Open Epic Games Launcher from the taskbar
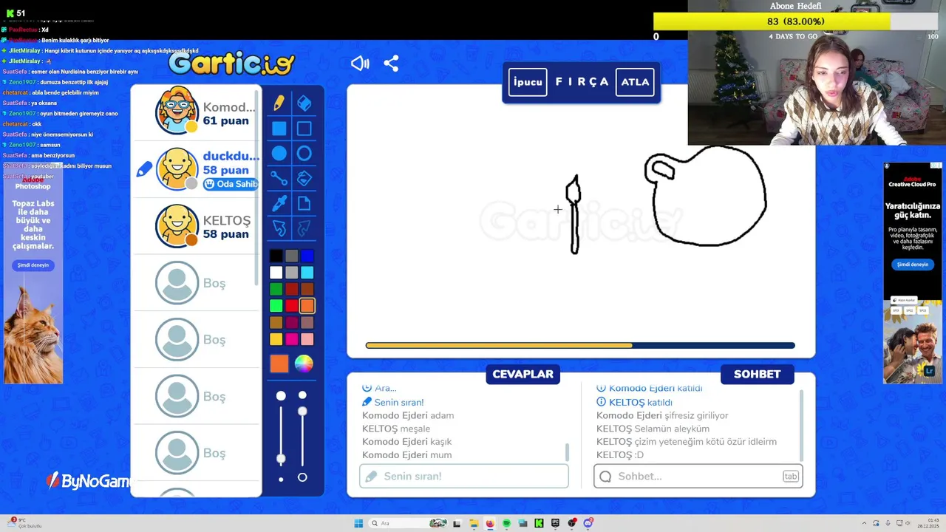This screenshot has height=532, width=946. click(x=555, y=523)
